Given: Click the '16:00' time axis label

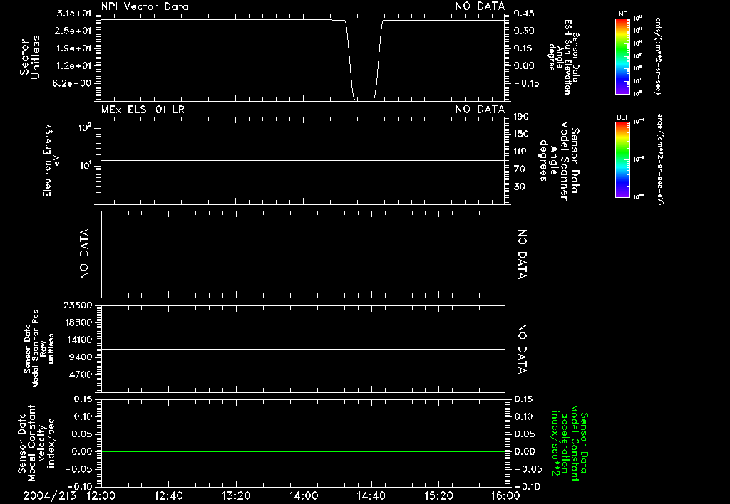Looking at the screenshot, I should [x=505, y=495].
